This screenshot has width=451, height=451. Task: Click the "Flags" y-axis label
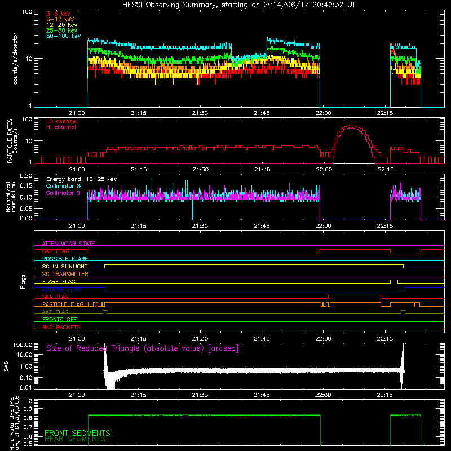(x=23, y=281)
